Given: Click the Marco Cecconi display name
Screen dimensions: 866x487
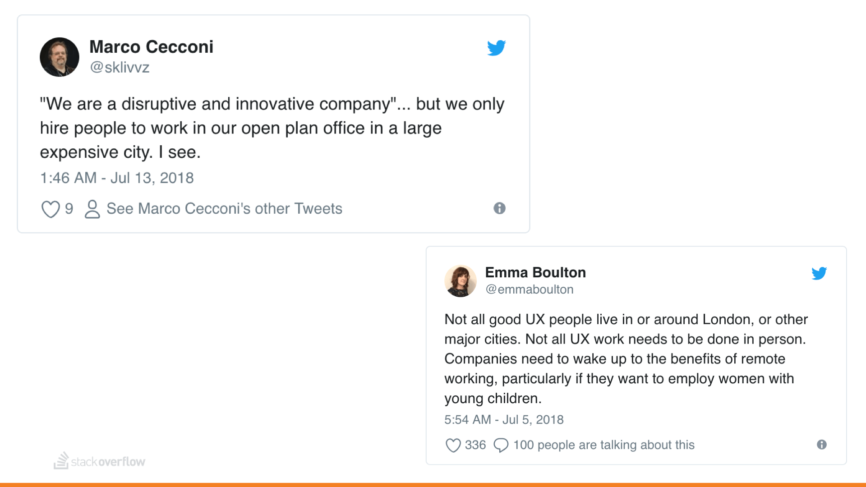Looking at the screenshot, I should coord(151,47).
